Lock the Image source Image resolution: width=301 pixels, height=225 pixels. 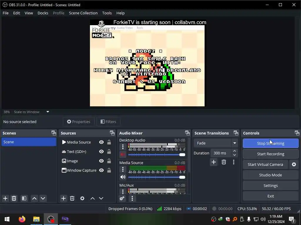point(109,161)
